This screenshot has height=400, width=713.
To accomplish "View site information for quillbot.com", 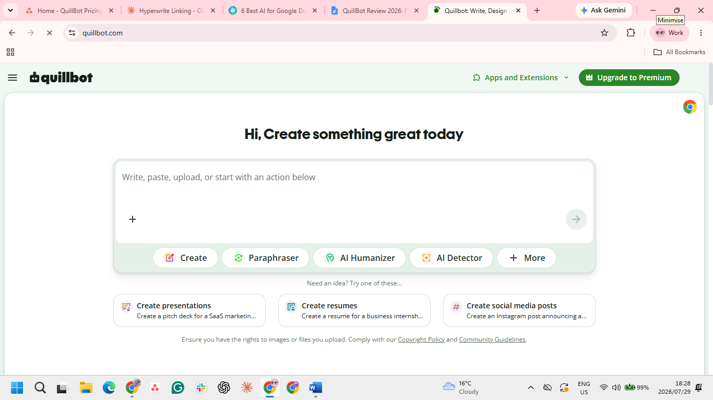I will click(72, 33).
